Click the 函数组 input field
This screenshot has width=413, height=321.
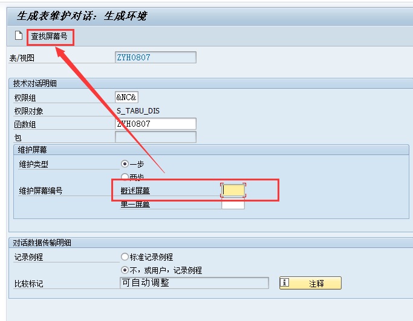[155, 124]
